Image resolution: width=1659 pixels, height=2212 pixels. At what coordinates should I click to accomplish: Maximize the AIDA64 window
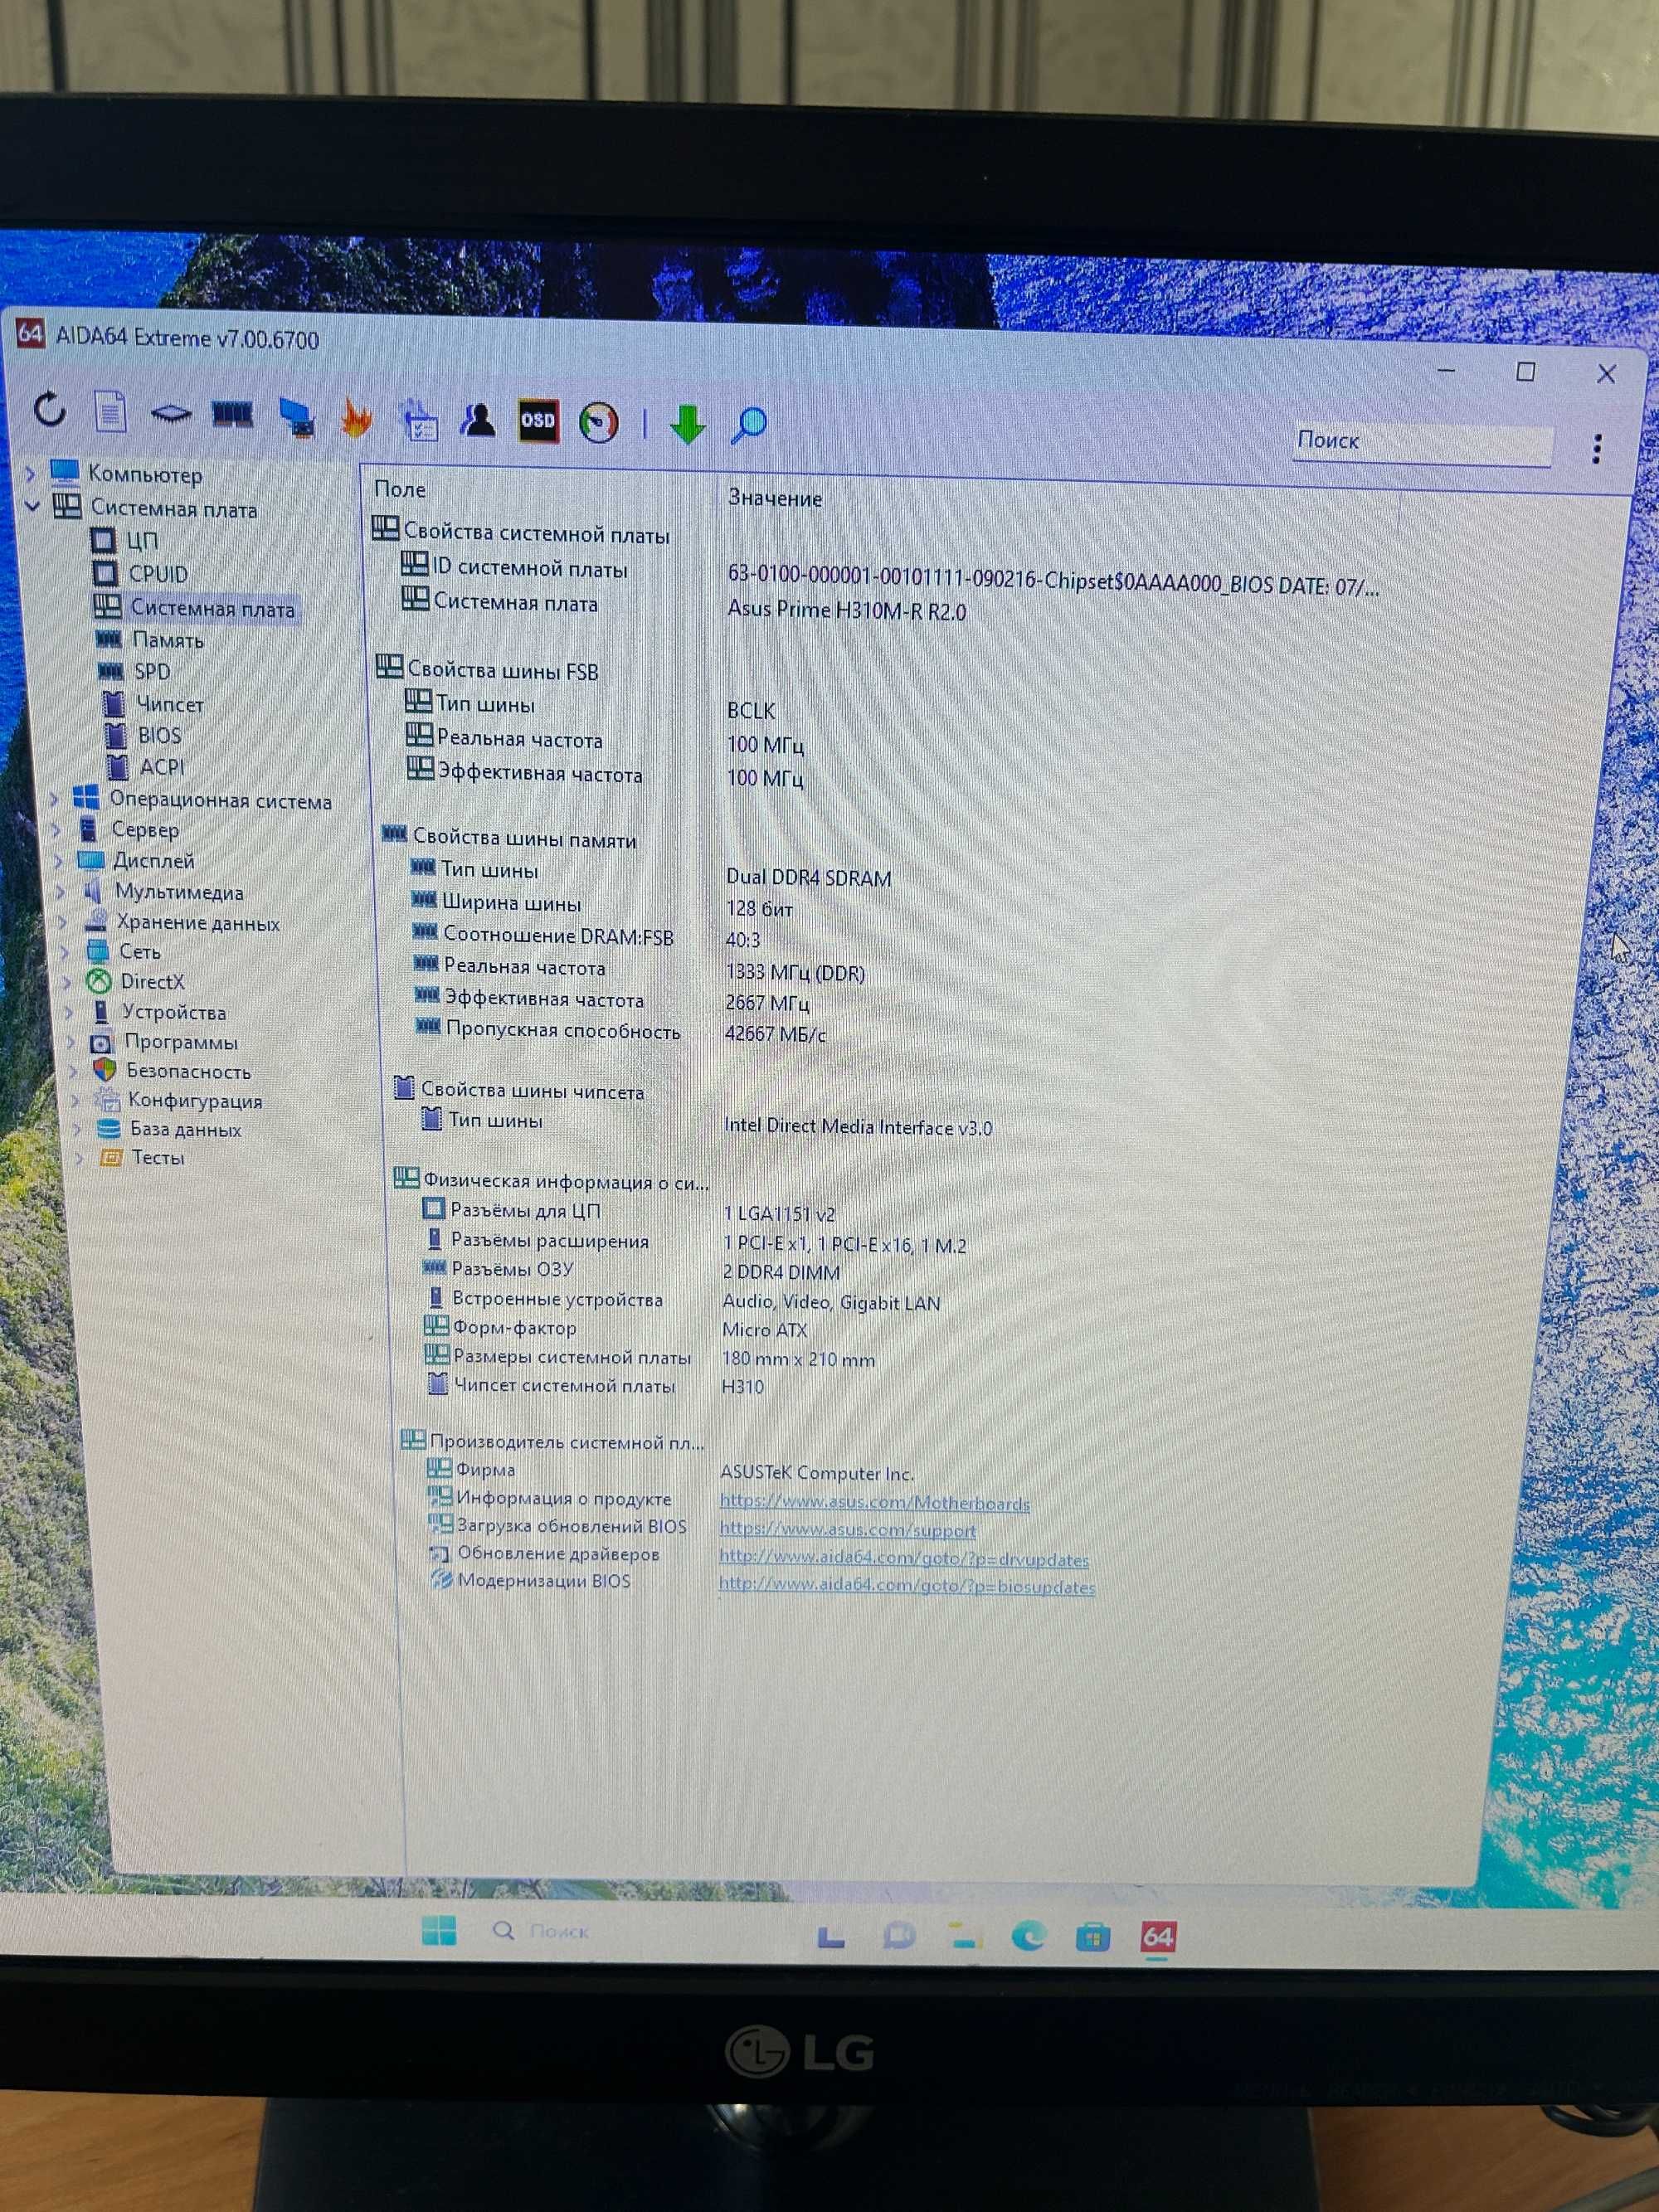click(1525, 372)
